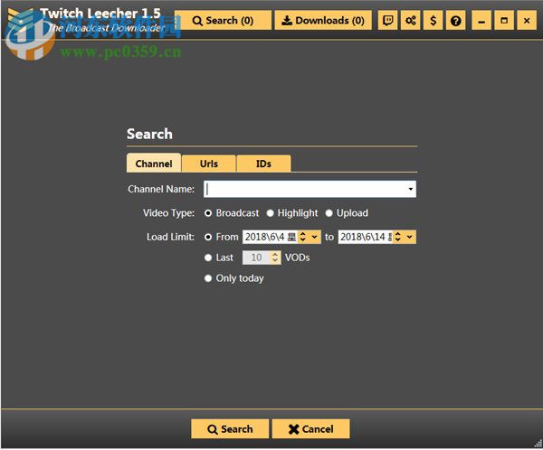This screenshot has height=450, width=543.
Task: Select the Broadcast video type
Action: pos(232,213)
